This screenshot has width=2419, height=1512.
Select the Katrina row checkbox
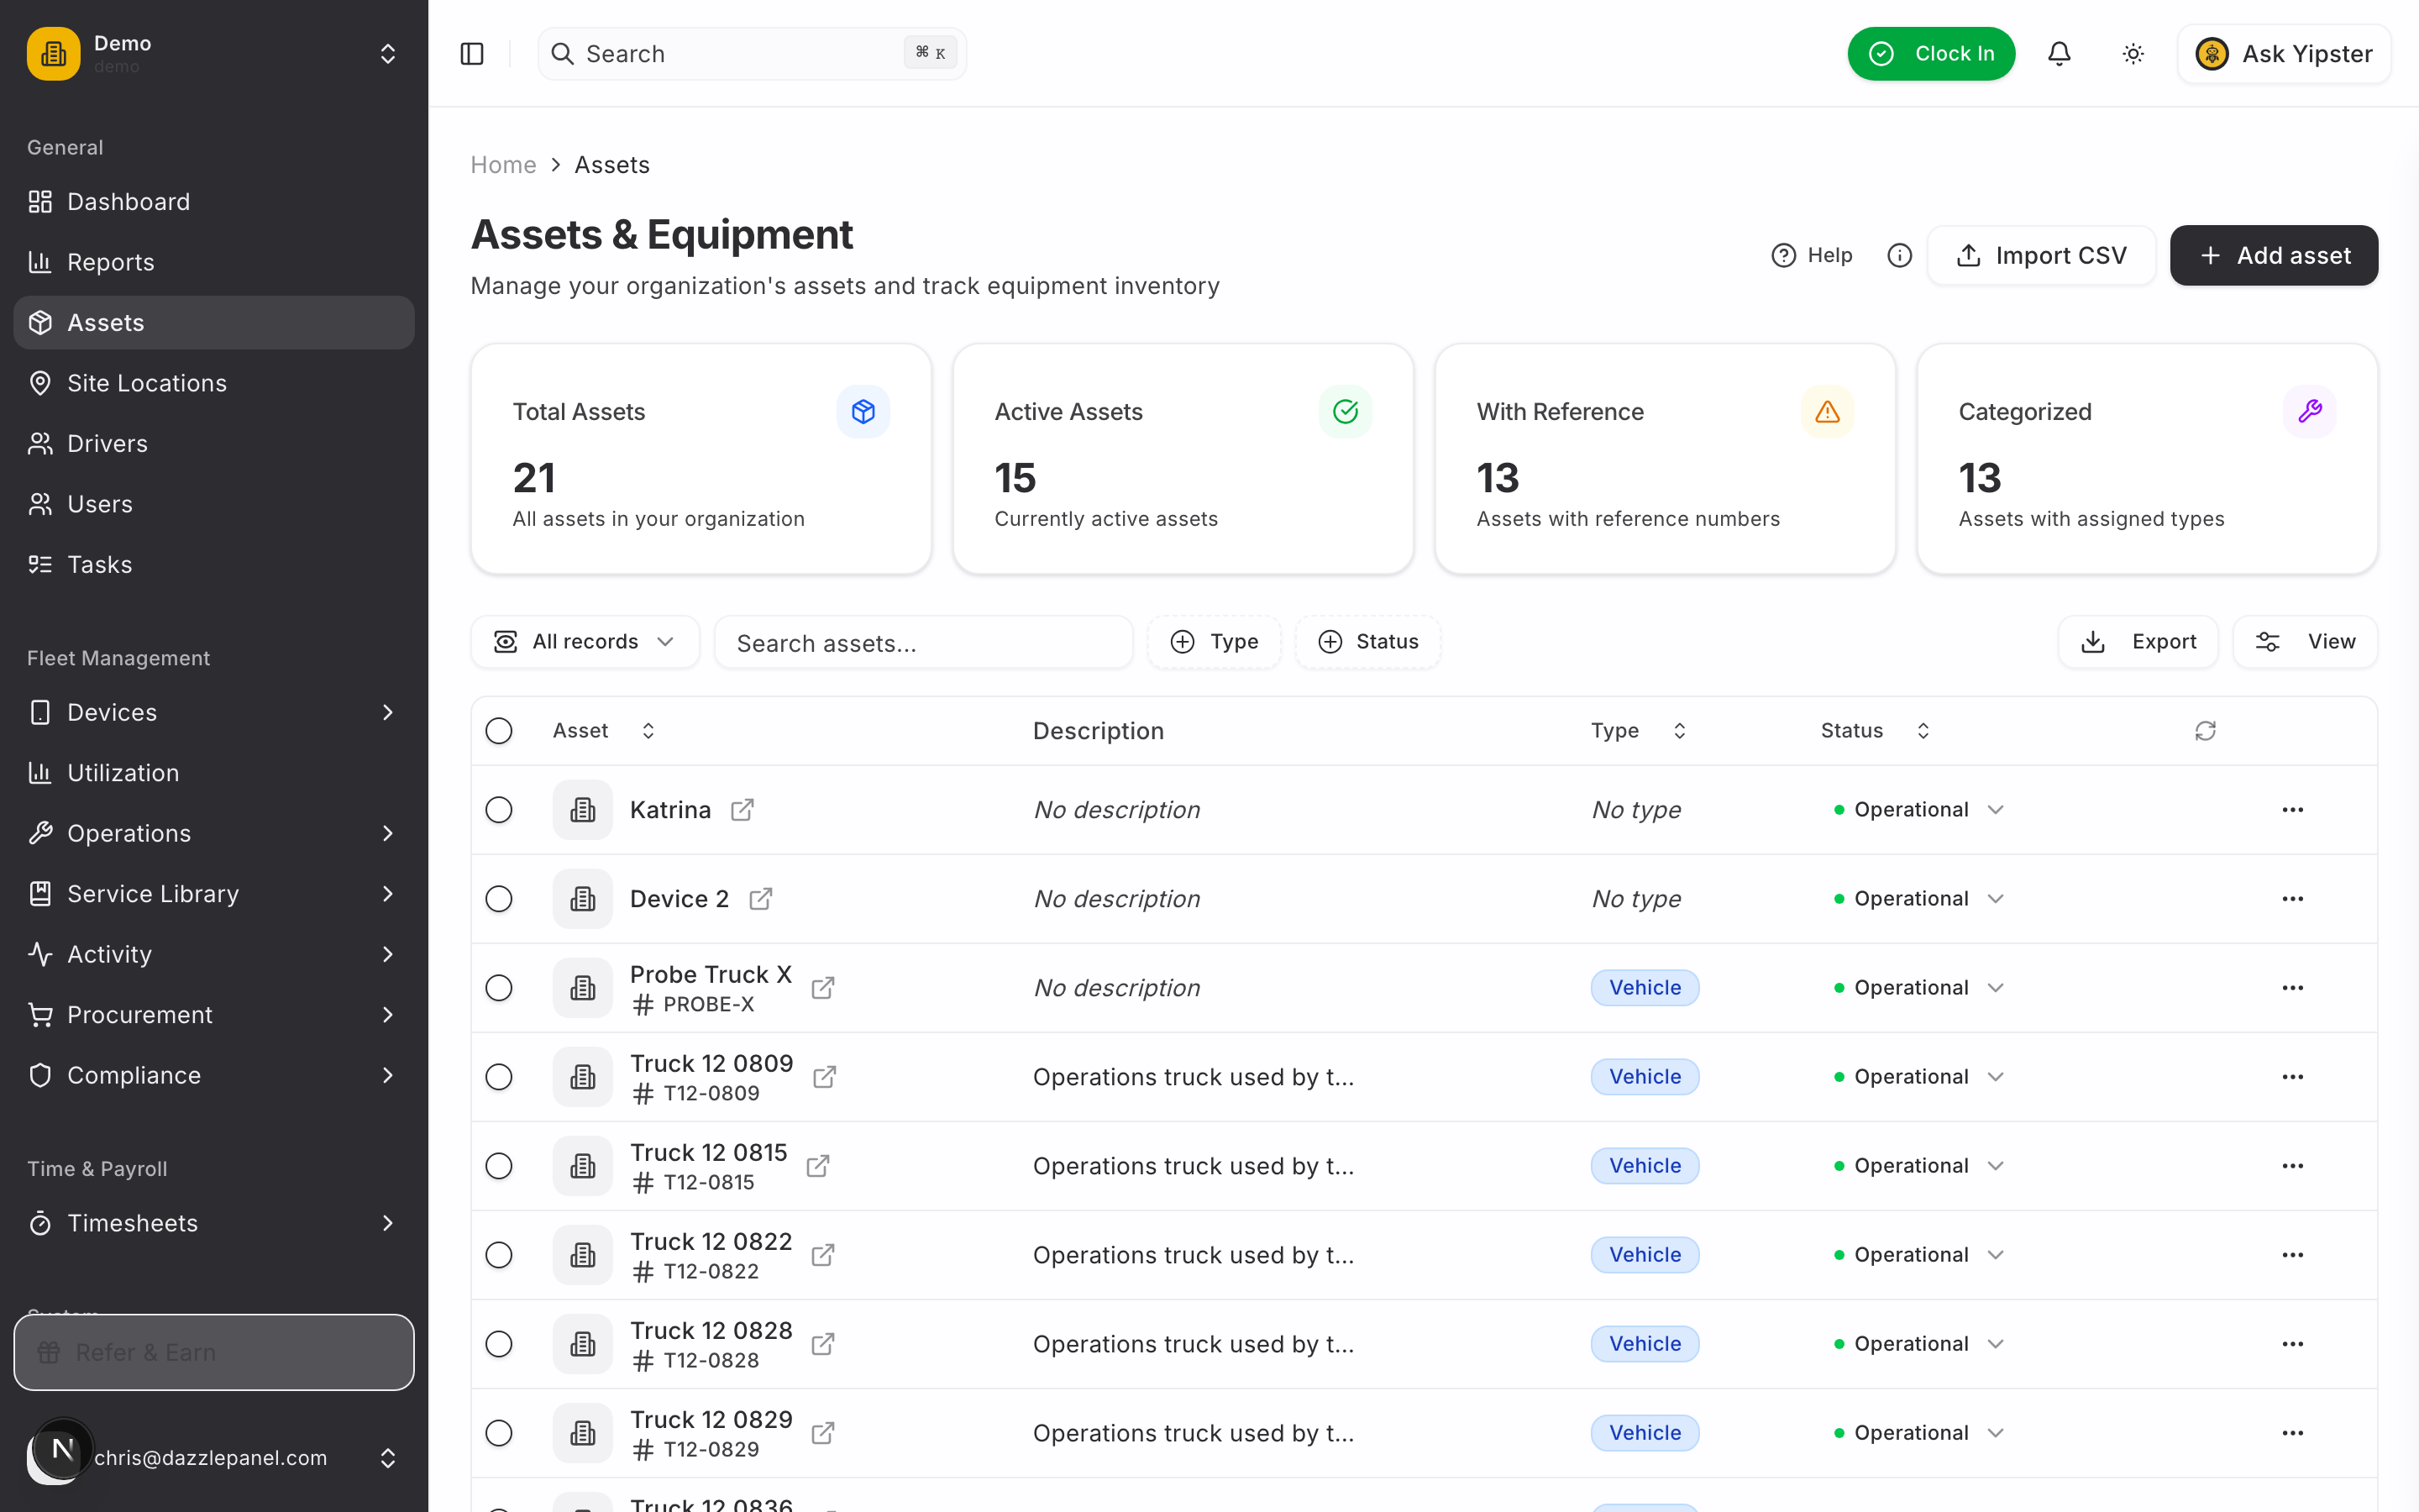pyautogui.click(x=499, y=810)
